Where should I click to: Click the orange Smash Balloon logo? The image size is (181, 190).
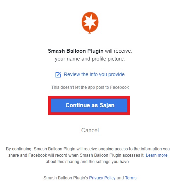click(90, 23)
